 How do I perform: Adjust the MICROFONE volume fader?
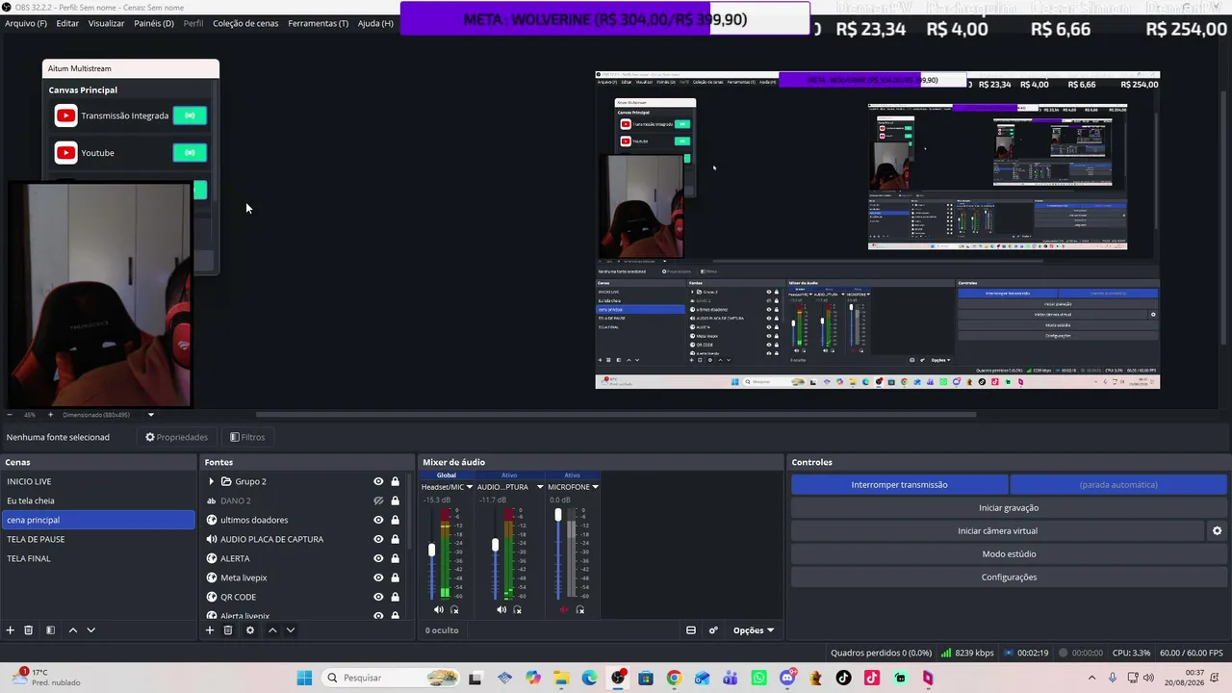pos(557,515)
